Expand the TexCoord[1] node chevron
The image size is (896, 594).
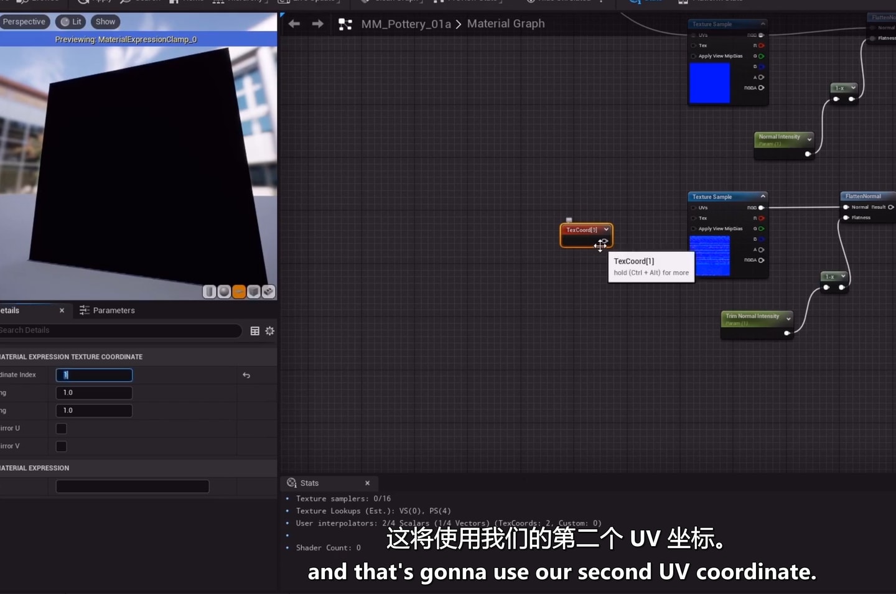pos(606,230)
